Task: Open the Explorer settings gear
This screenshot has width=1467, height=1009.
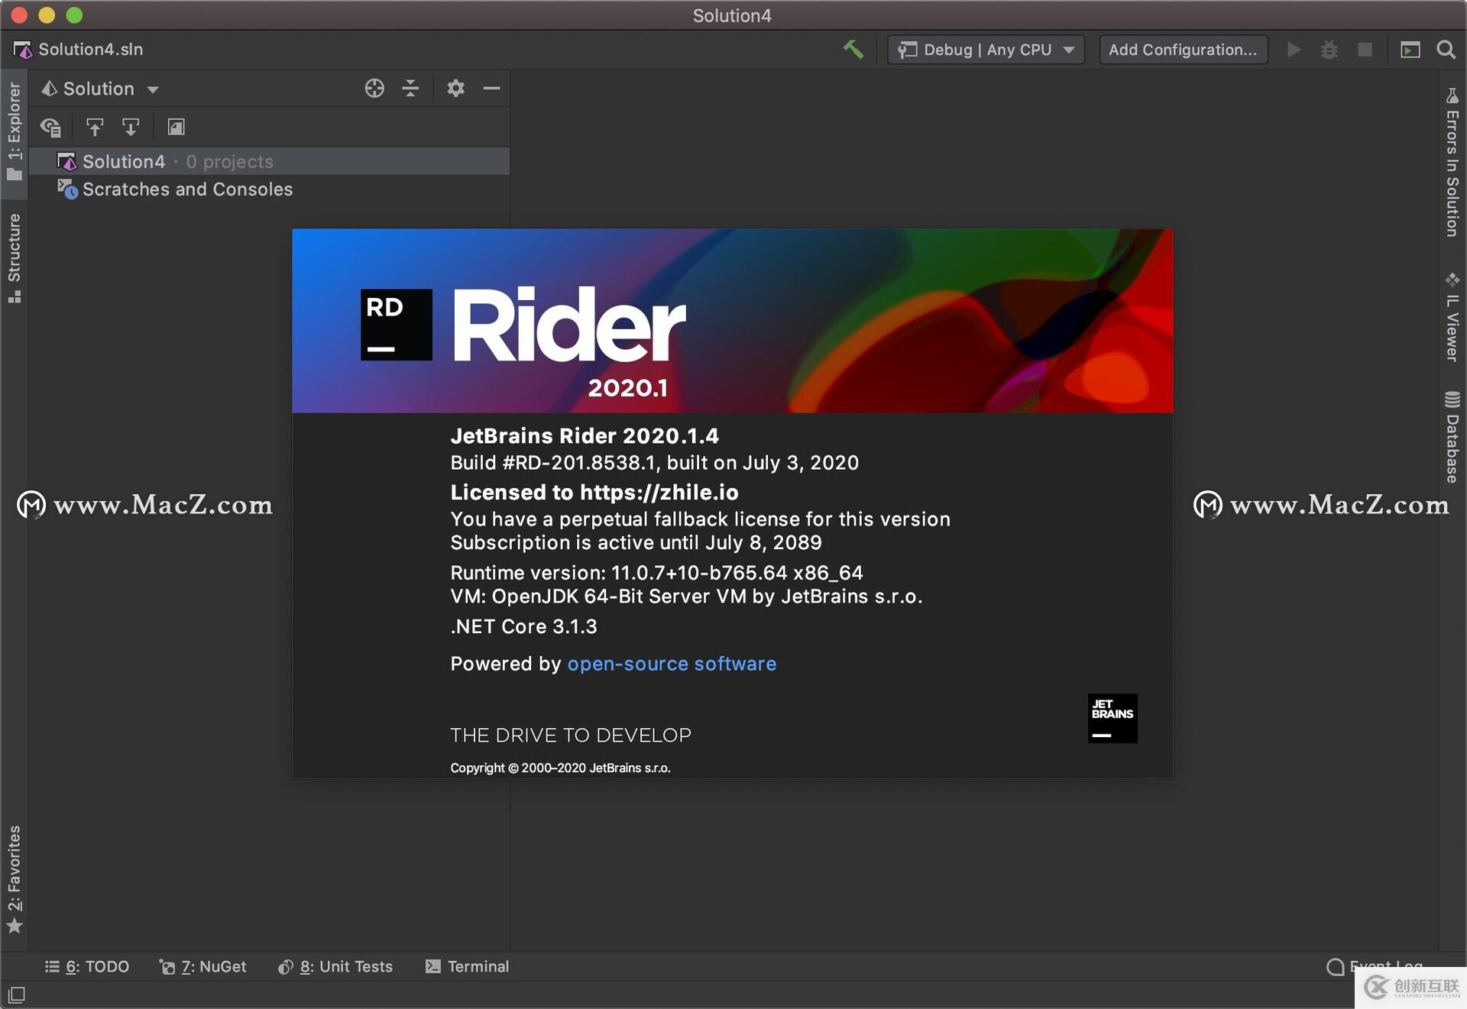Action: [x=455, y=89]
